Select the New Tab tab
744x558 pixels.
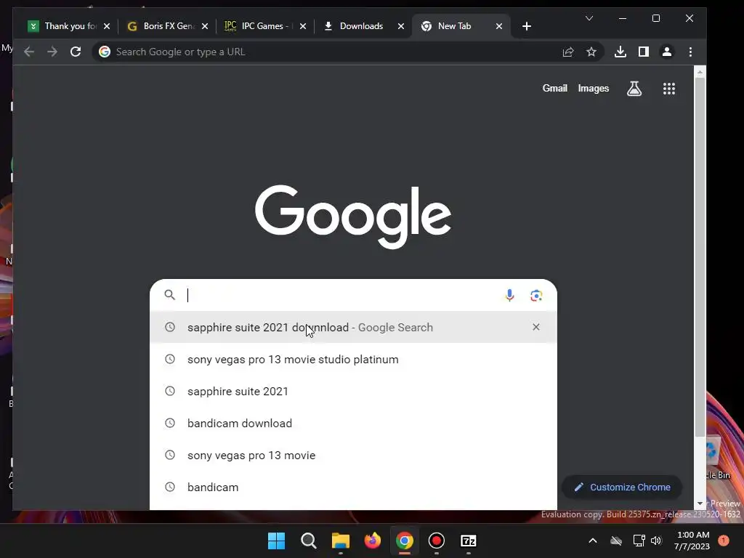point(454,26)
